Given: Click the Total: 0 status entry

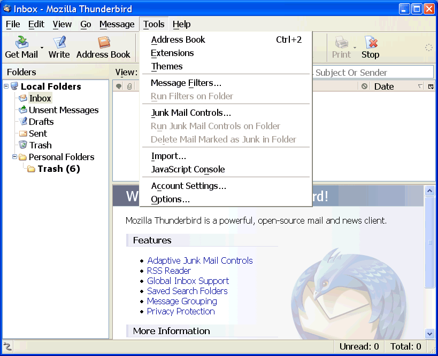Looking at the screenshot, I should [405, 346].
